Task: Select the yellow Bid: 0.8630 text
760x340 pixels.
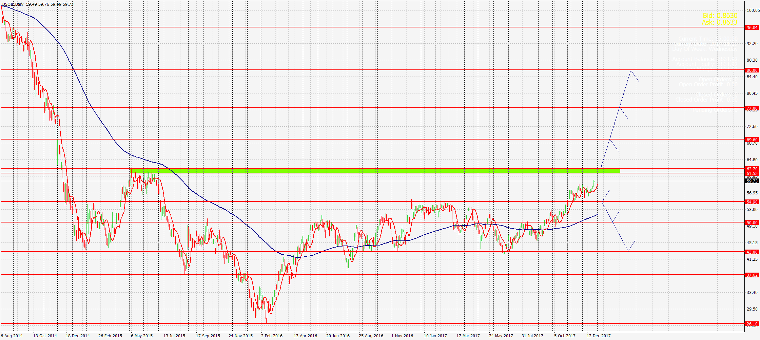Action: [720, 16]
